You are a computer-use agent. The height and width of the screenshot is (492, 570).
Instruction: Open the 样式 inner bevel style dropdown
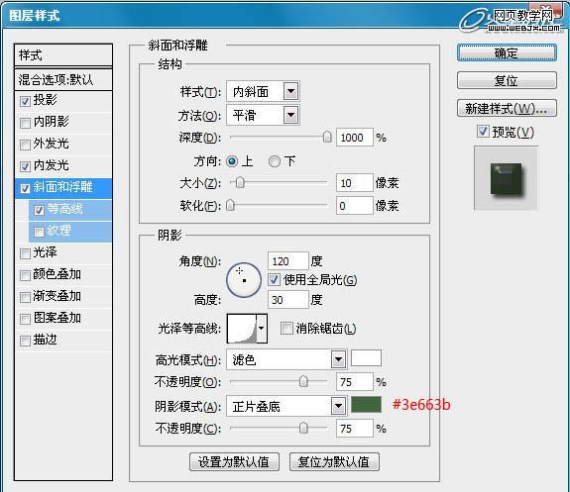point(263,91)
